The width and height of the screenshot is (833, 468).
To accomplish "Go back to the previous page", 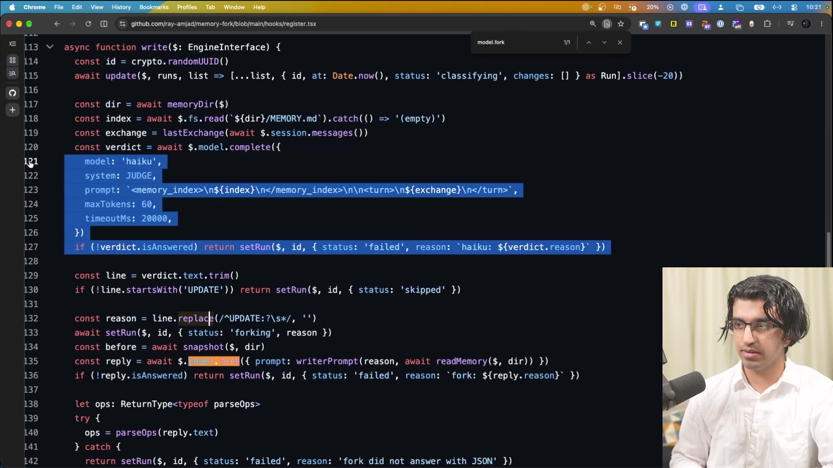I will click(x=57, y=24).
